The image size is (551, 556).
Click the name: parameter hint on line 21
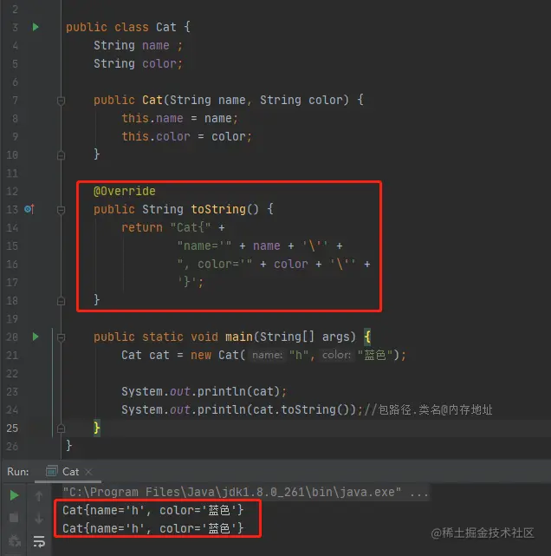pos(268,355)
